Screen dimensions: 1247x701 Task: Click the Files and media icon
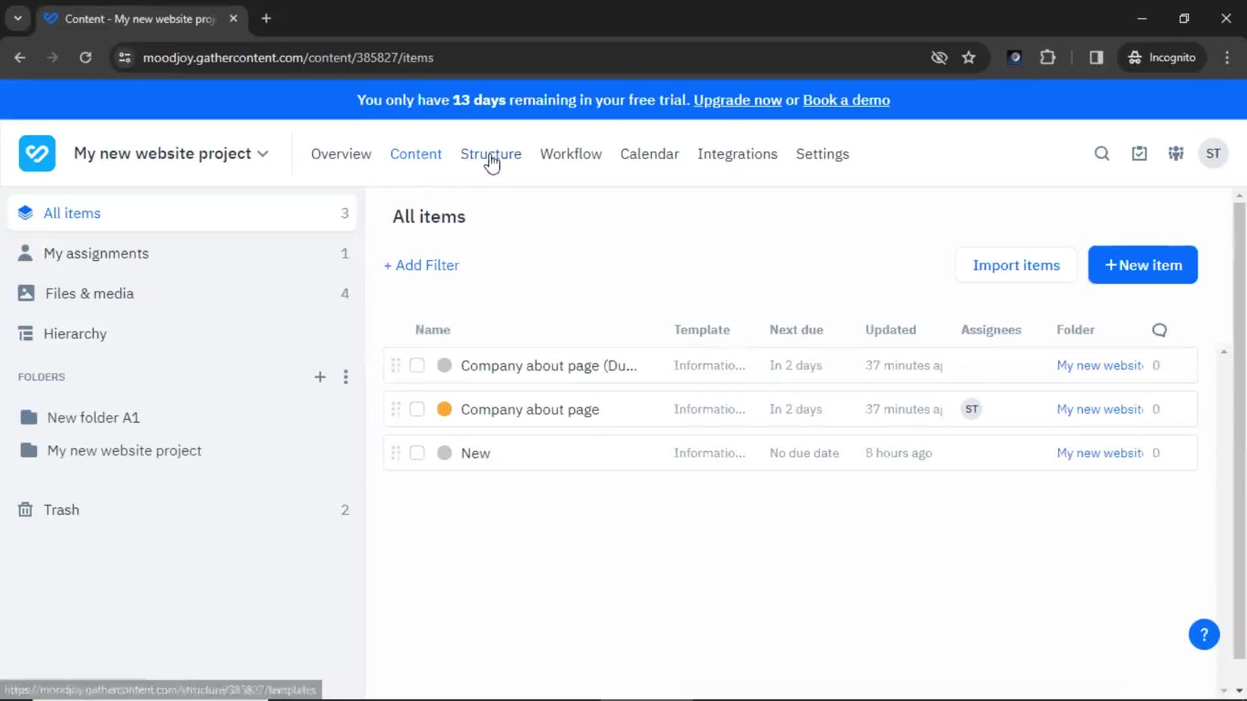pyautogui.click(x=25, y=293)
